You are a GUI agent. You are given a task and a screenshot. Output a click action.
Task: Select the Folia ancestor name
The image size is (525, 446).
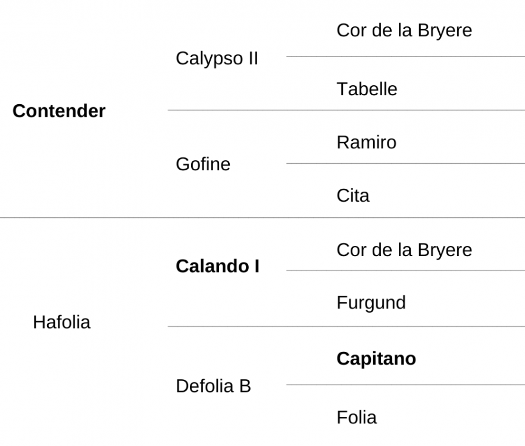[357, 417]
